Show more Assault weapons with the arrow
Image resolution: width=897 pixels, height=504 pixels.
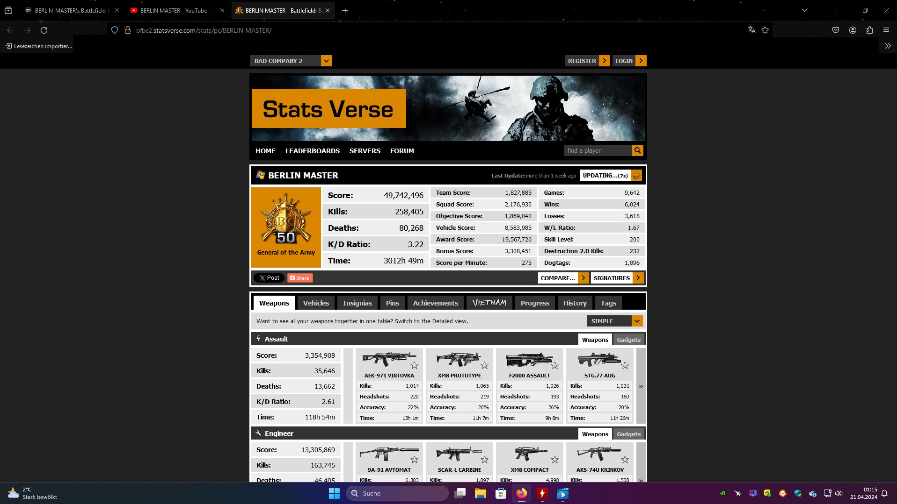pos(641,386)
